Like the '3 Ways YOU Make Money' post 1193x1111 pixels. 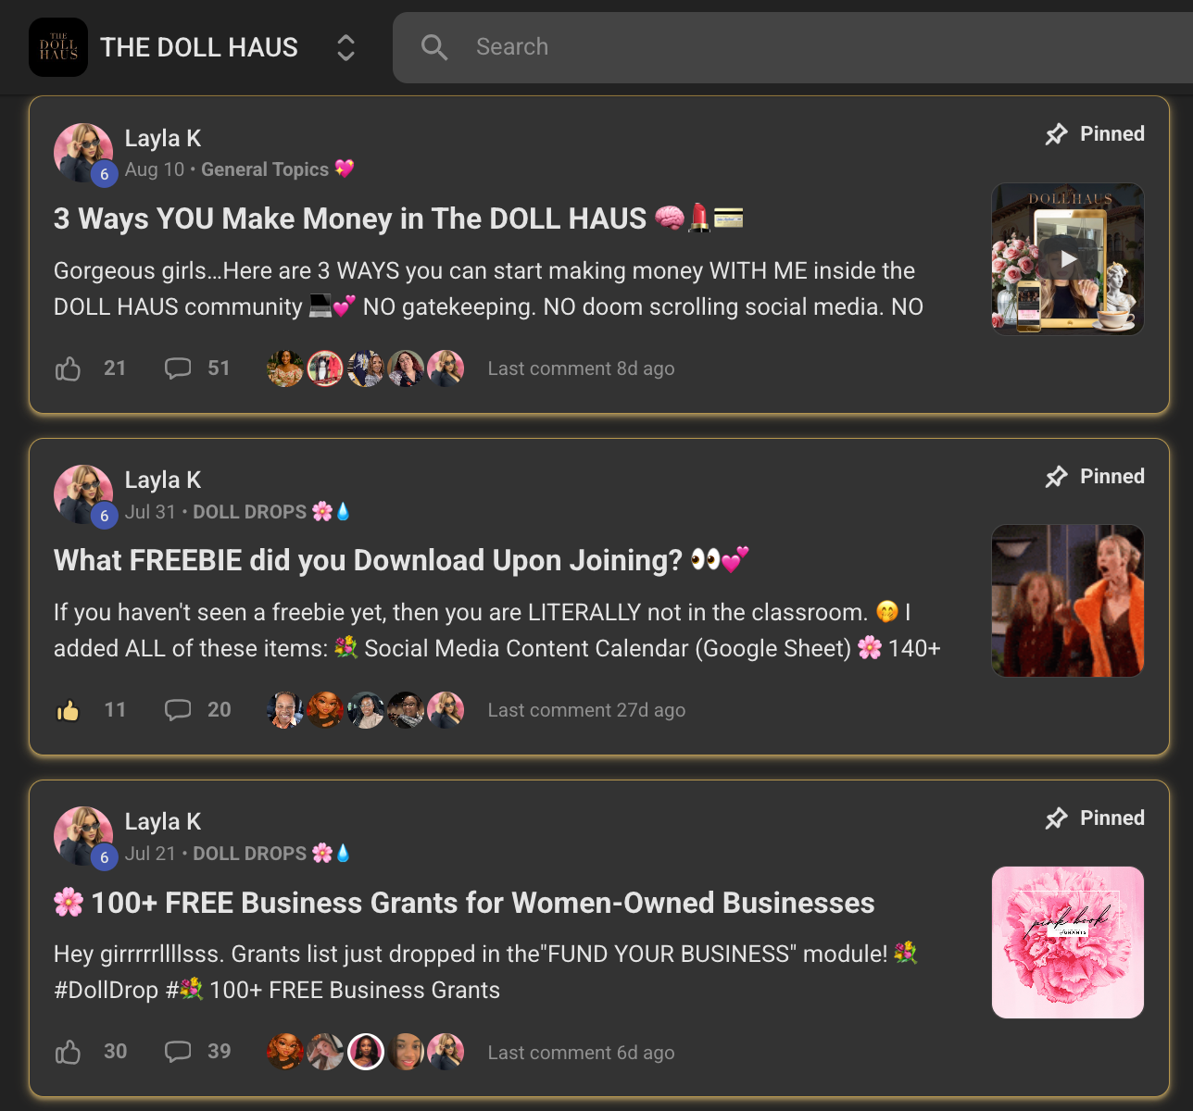67,368
